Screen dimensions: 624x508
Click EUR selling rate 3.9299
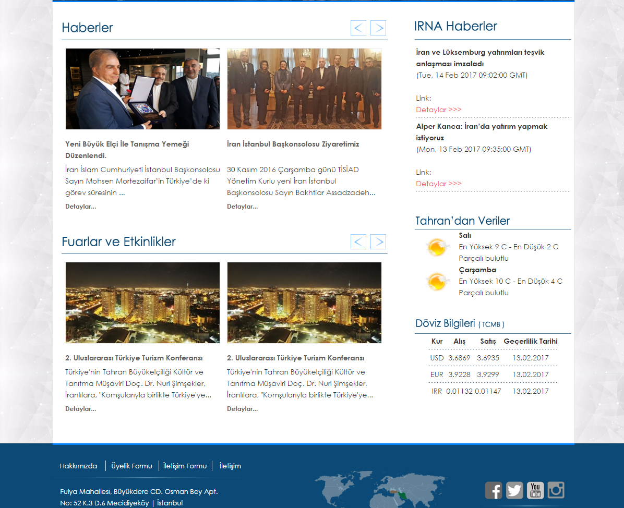coord(488,374)
